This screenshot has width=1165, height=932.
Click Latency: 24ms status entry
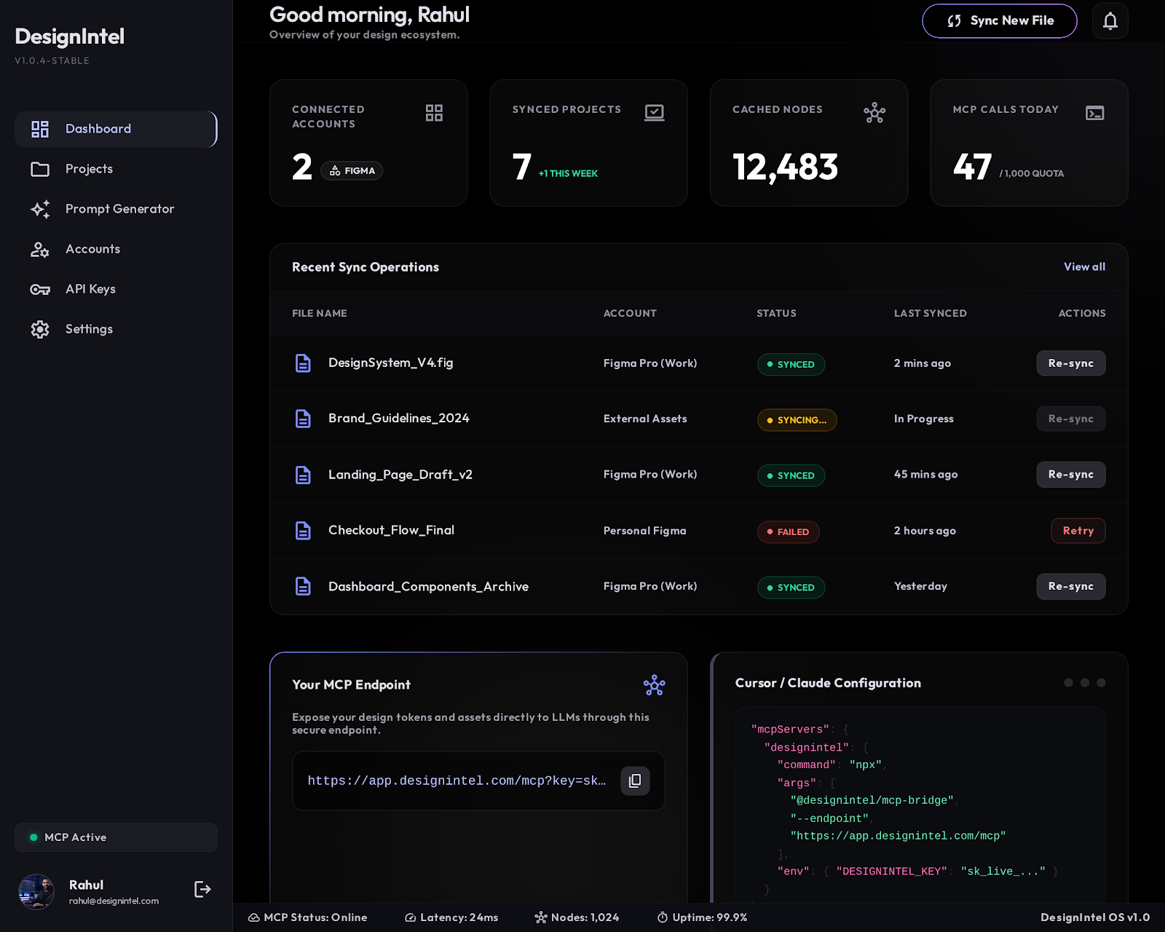pos(451,917)
